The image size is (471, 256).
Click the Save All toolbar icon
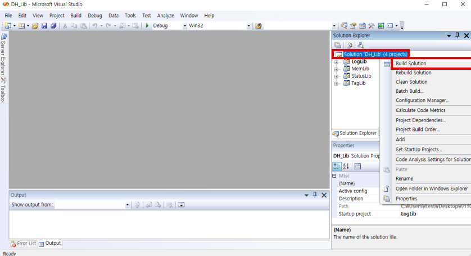click(x=53, y=26)
